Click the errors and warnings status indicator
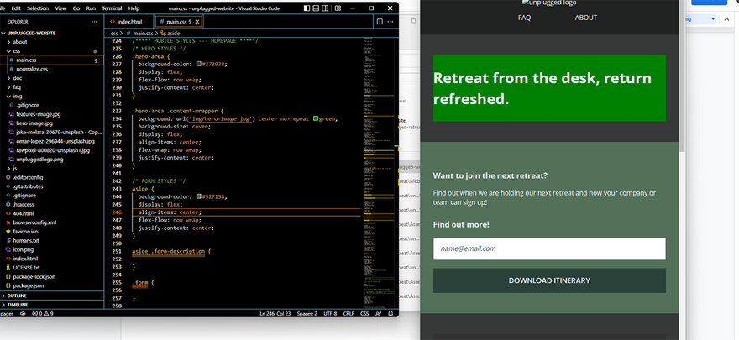The height and width of the screenshot is (340, 739). pyautogui.click(x=41, y=313)
